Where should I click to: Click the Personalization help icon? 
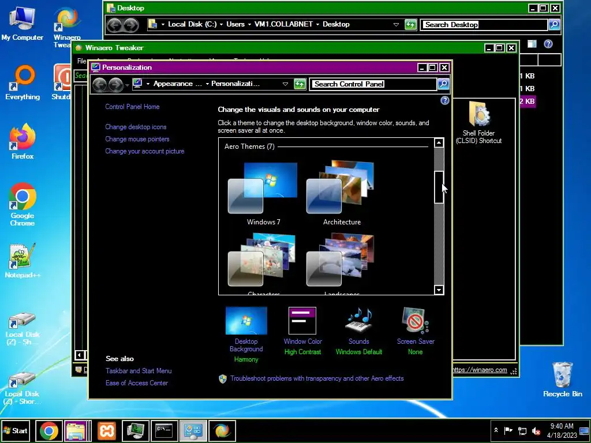point(445,100)
